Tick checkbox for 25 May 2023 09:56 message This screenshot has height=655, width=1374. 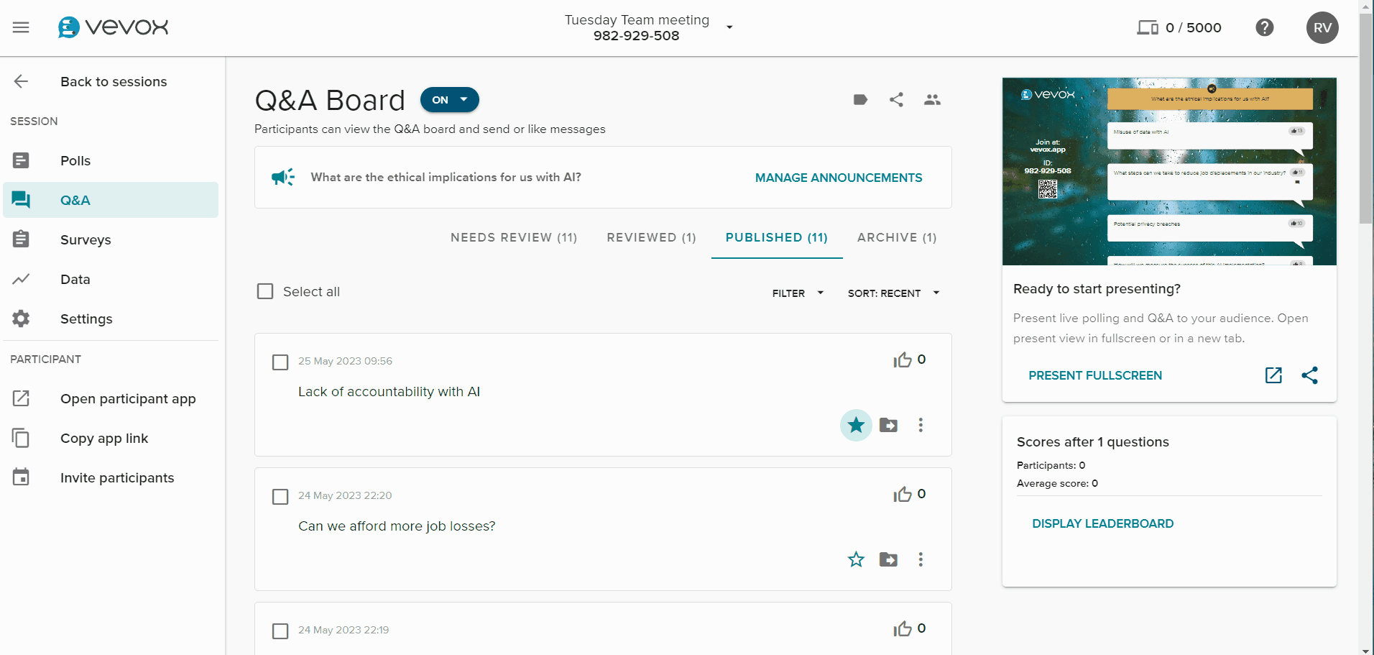tap(280, 362)
